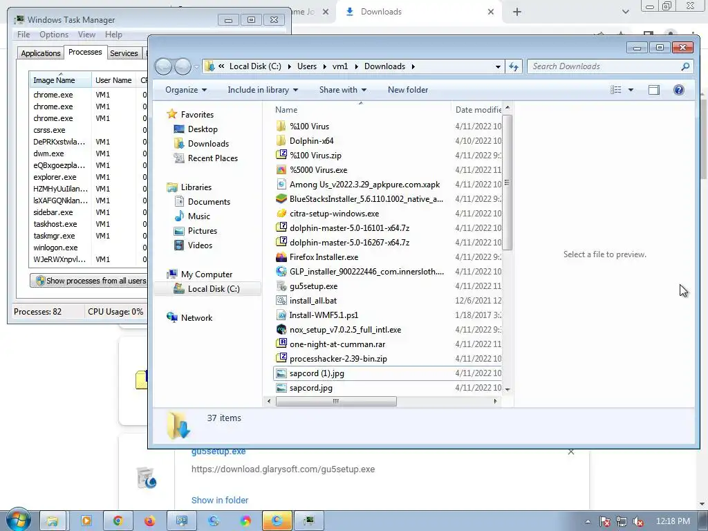This screenshot has height=531, width=708.
Task: Open the File menu in Task Manager
Action: point(24,35)
